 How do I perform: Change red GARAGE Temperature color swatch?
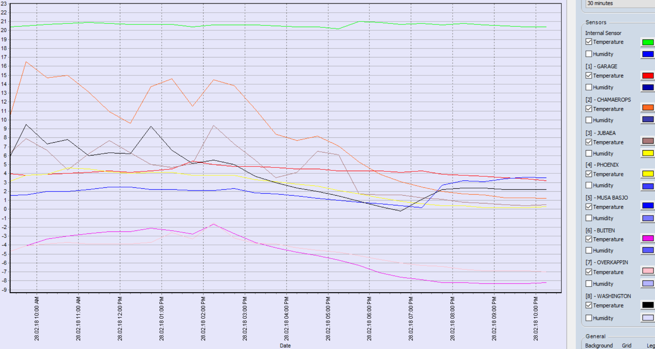click(x=648, y=76)
